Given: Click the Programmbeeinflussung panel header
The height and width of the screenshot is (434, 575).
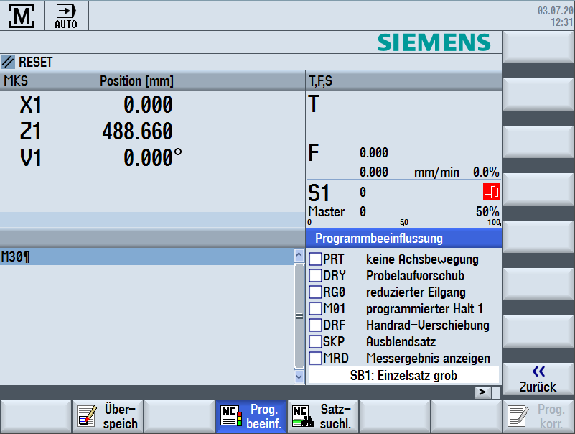Looking at the screenshot, I should click(403, 239).
